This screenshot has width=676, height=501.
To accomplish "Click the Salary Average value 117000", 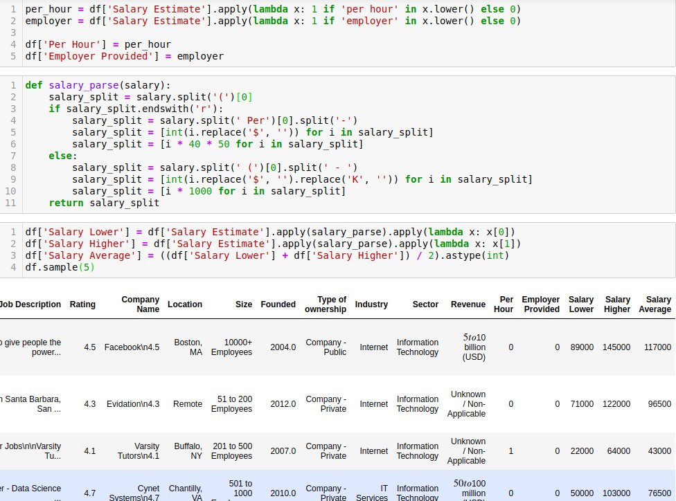I will click(x=657, y=347).
